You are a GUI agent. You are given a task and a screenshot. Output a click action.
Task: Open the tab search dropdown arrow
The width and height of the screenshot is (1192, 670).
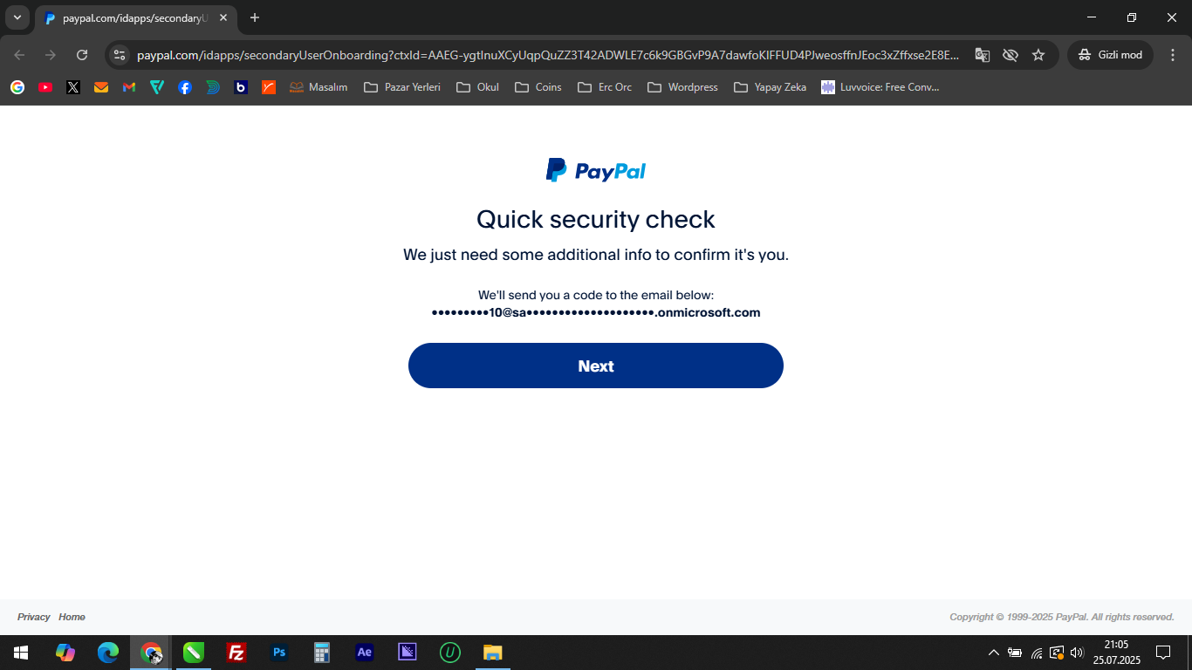17,17
